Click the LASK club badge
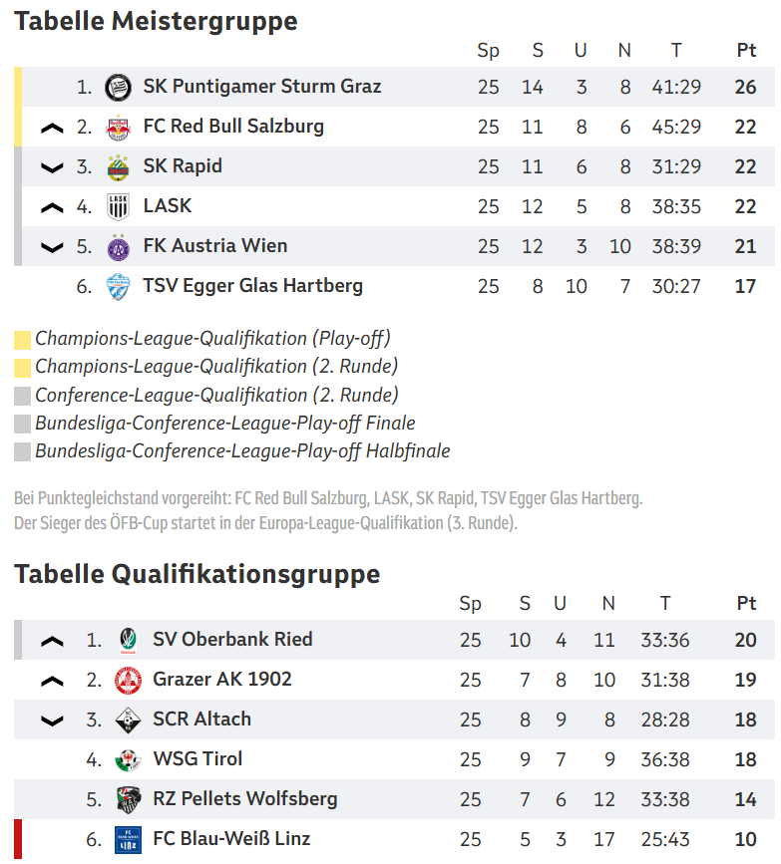 [x=118, y=207]
